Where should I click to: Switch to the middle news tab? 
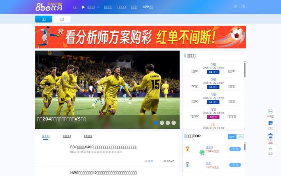pyautogui.click(x=67, y=136)
